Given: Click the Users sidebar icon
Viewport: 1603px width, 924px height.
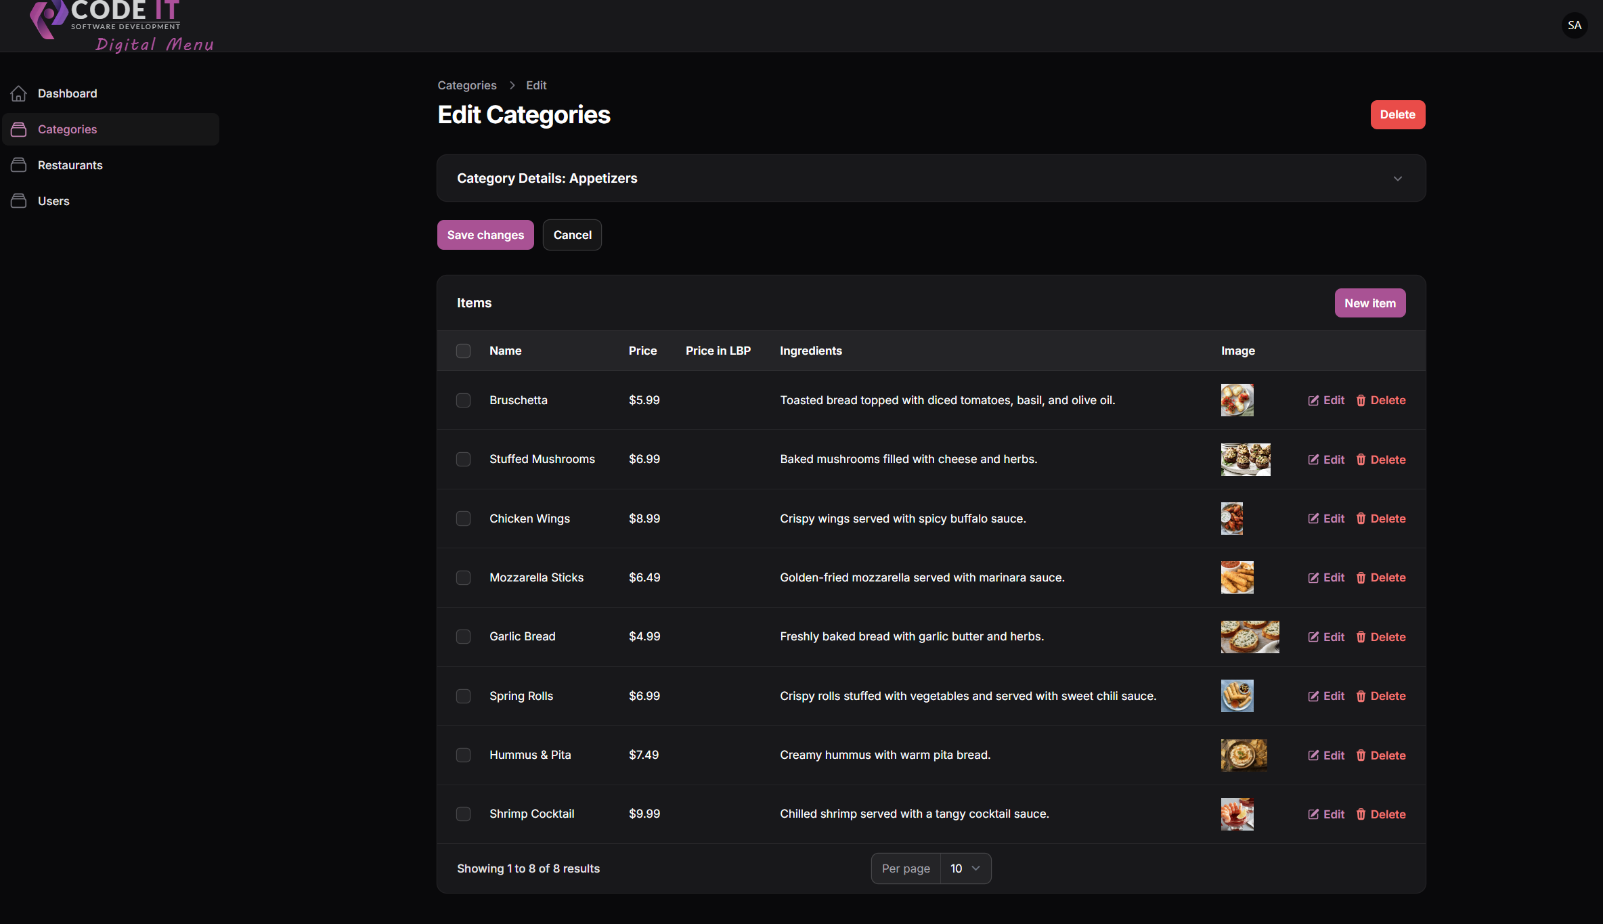Looking at the screenshot, I should coord(19,201).
